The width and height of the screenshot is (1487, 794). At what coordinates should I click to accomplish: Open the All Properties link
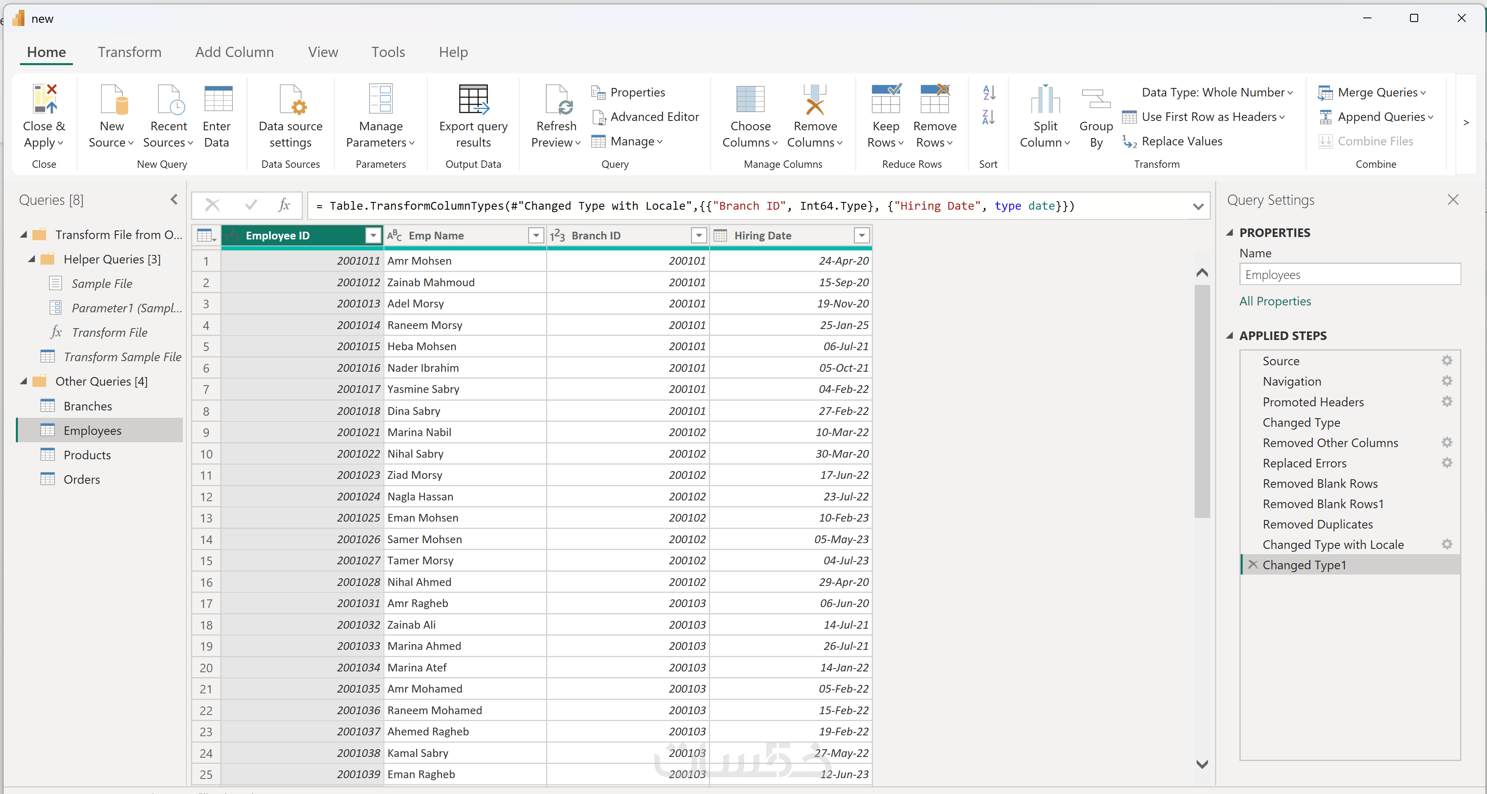(x=1274, y=301)
